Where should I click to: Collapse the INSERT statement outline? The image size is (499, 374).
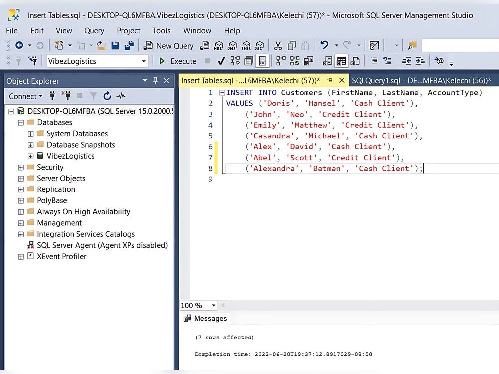(x=222, y=93)
